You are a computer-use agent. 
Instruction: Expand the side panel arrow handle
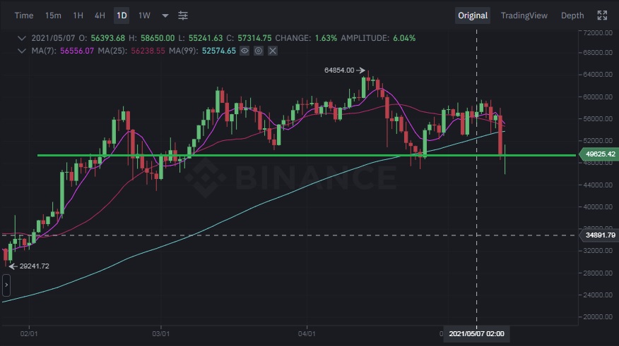pyautogui.click(x=6, y=285)
